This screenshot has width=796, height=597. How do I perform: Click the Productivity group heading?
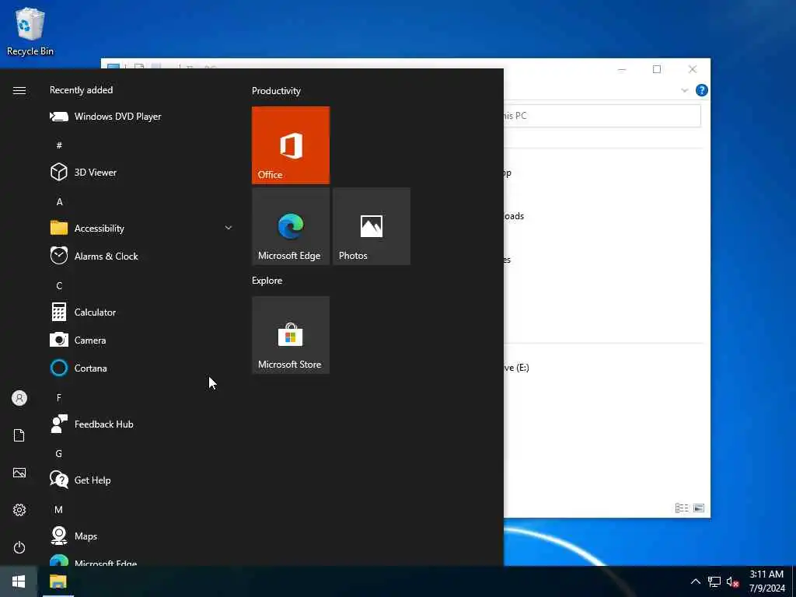(276, 91)
